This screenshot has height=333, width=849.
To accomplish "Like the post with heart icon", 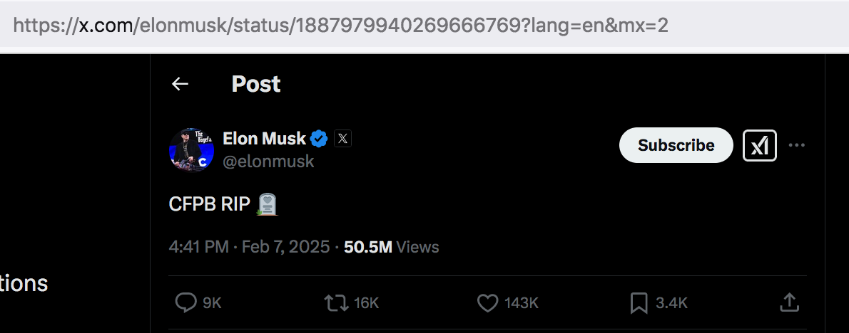I will pos(487,303).
